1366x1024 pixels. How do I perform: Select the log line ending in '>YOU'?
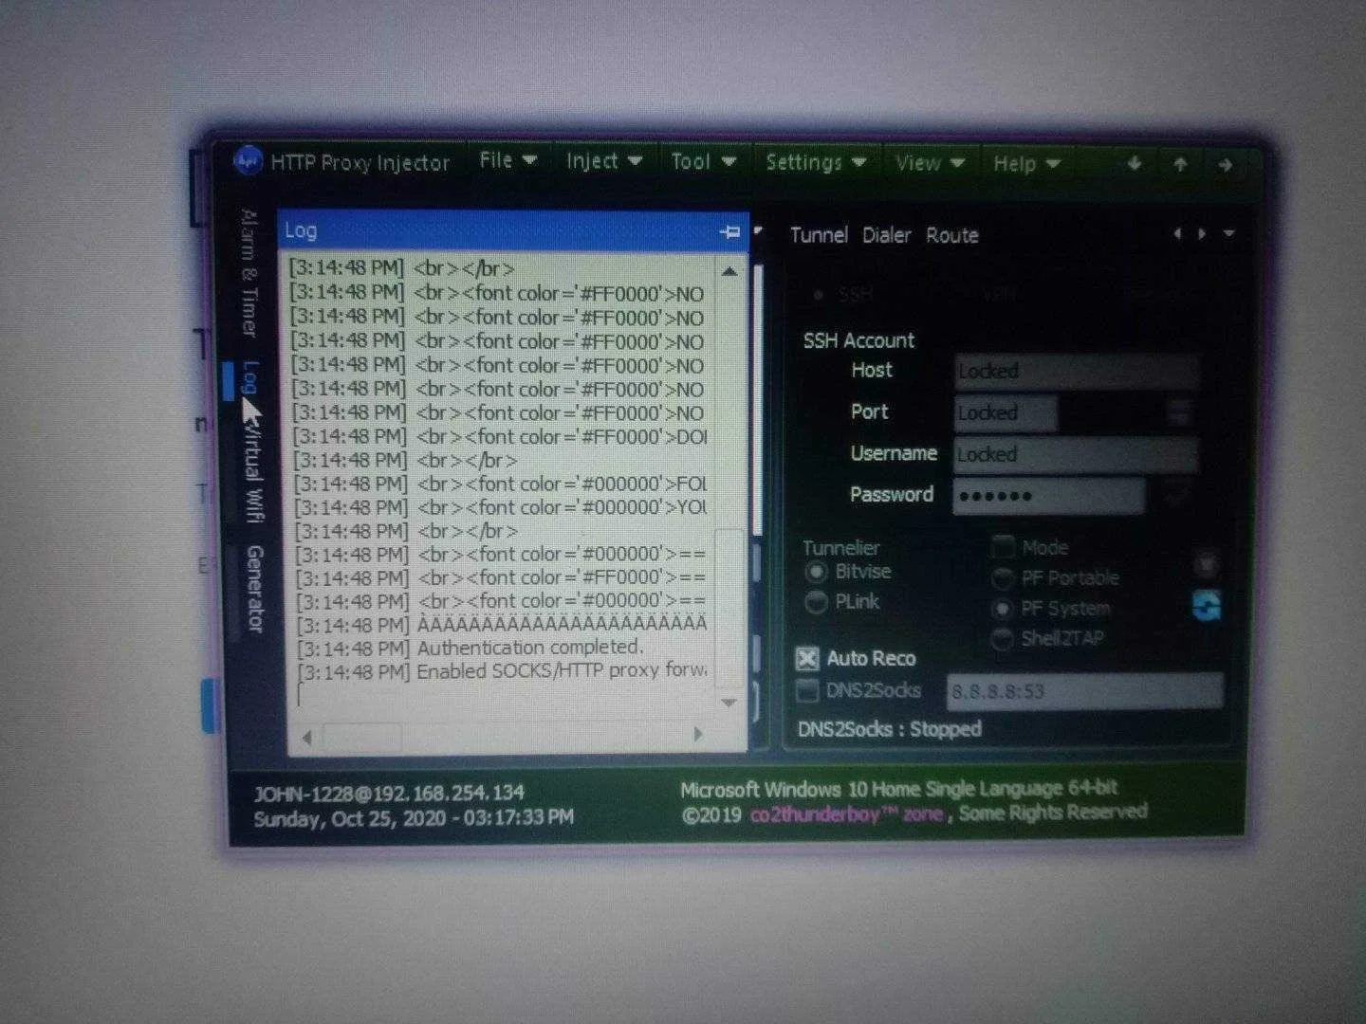pyautogui.click(x=502, y=507)
